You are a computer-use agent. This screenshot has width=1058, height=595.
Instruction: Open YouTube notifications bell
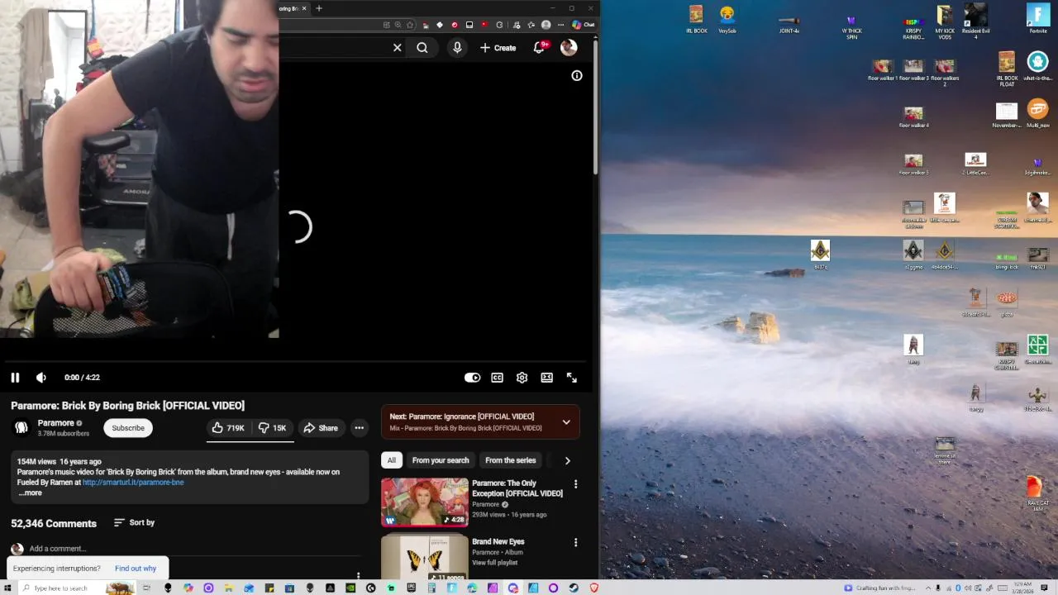pyautogui.click(x=539, y=48)
